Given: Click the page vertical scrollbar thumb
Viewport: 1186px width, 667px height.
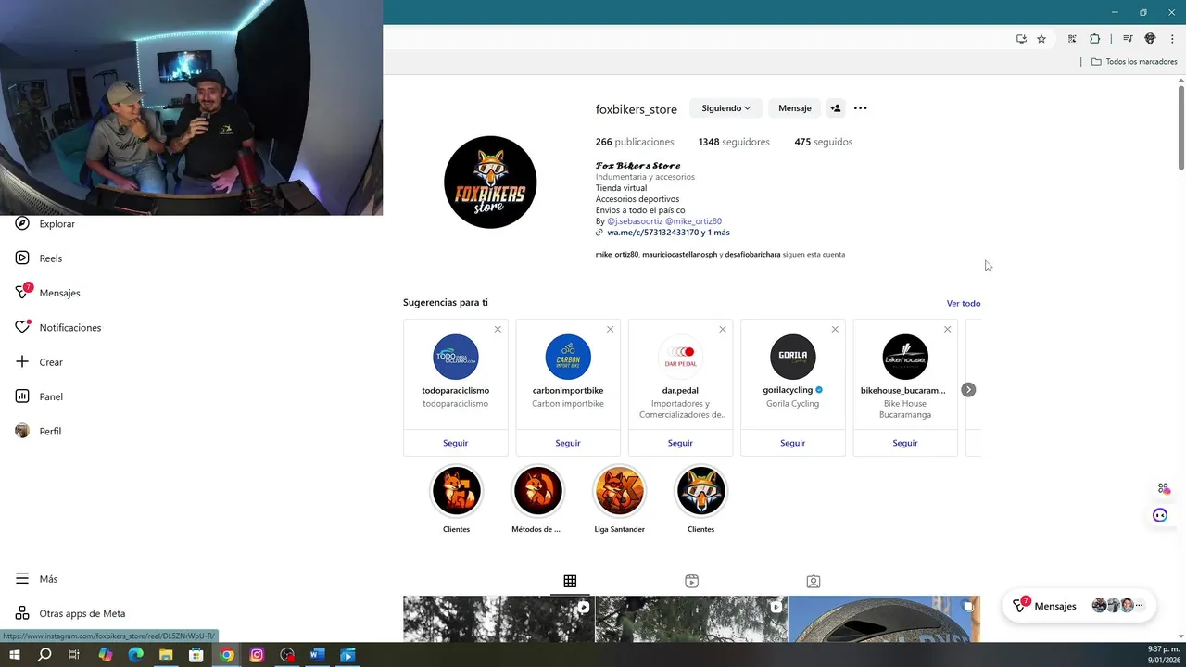Looking at the screenshot, I should (x=1181, y=127).
